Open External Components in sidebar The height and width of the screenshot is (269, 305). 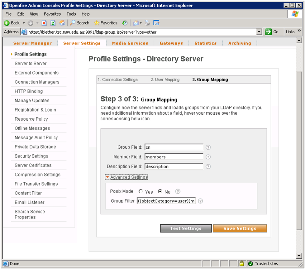click(36, 73)
